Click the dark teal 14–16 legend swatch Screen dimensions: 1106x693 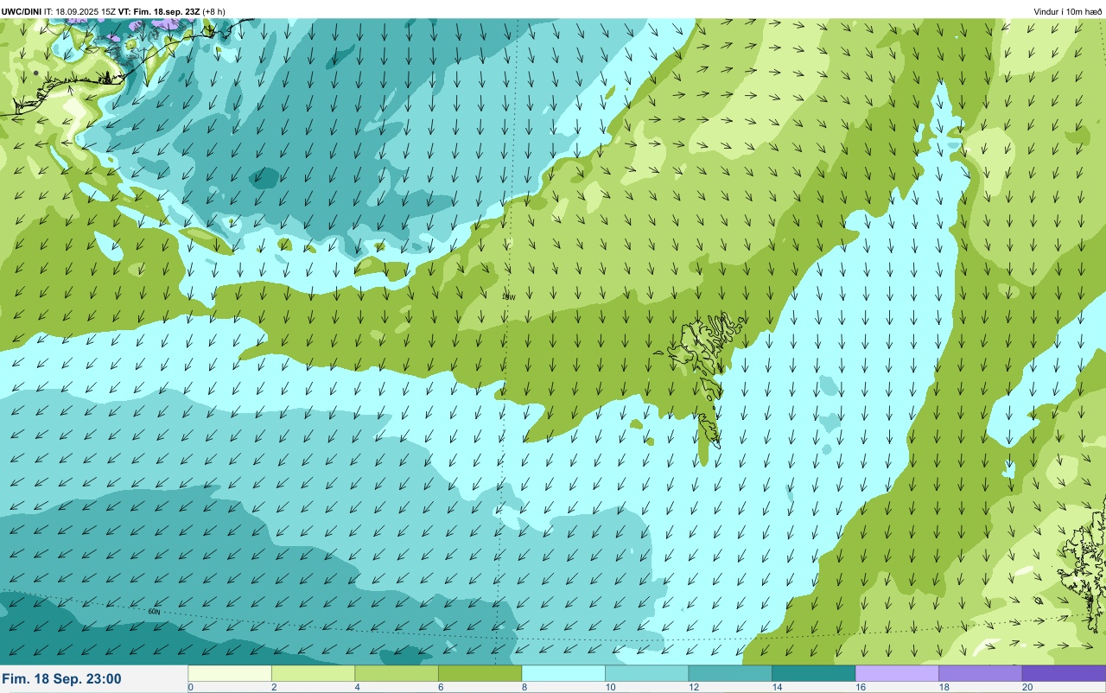[813, 673]
